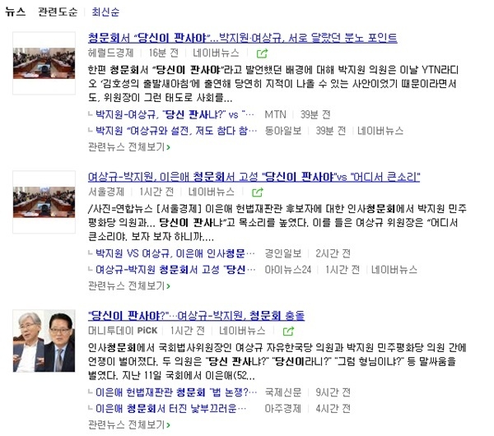Click share icon beside 서울경제 article

(258, 192)
